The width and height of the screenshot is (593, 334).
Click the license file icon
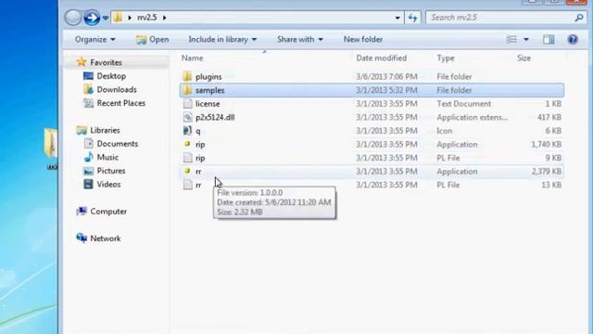tap(187, 103)
